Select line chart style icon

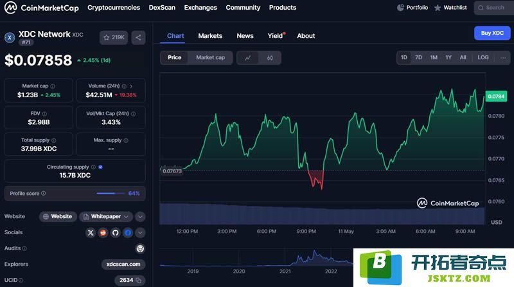point(248,58)
